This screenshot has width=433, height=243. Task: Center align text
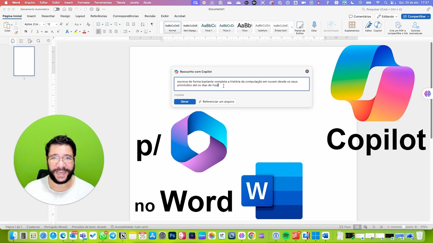click(104, 31)
